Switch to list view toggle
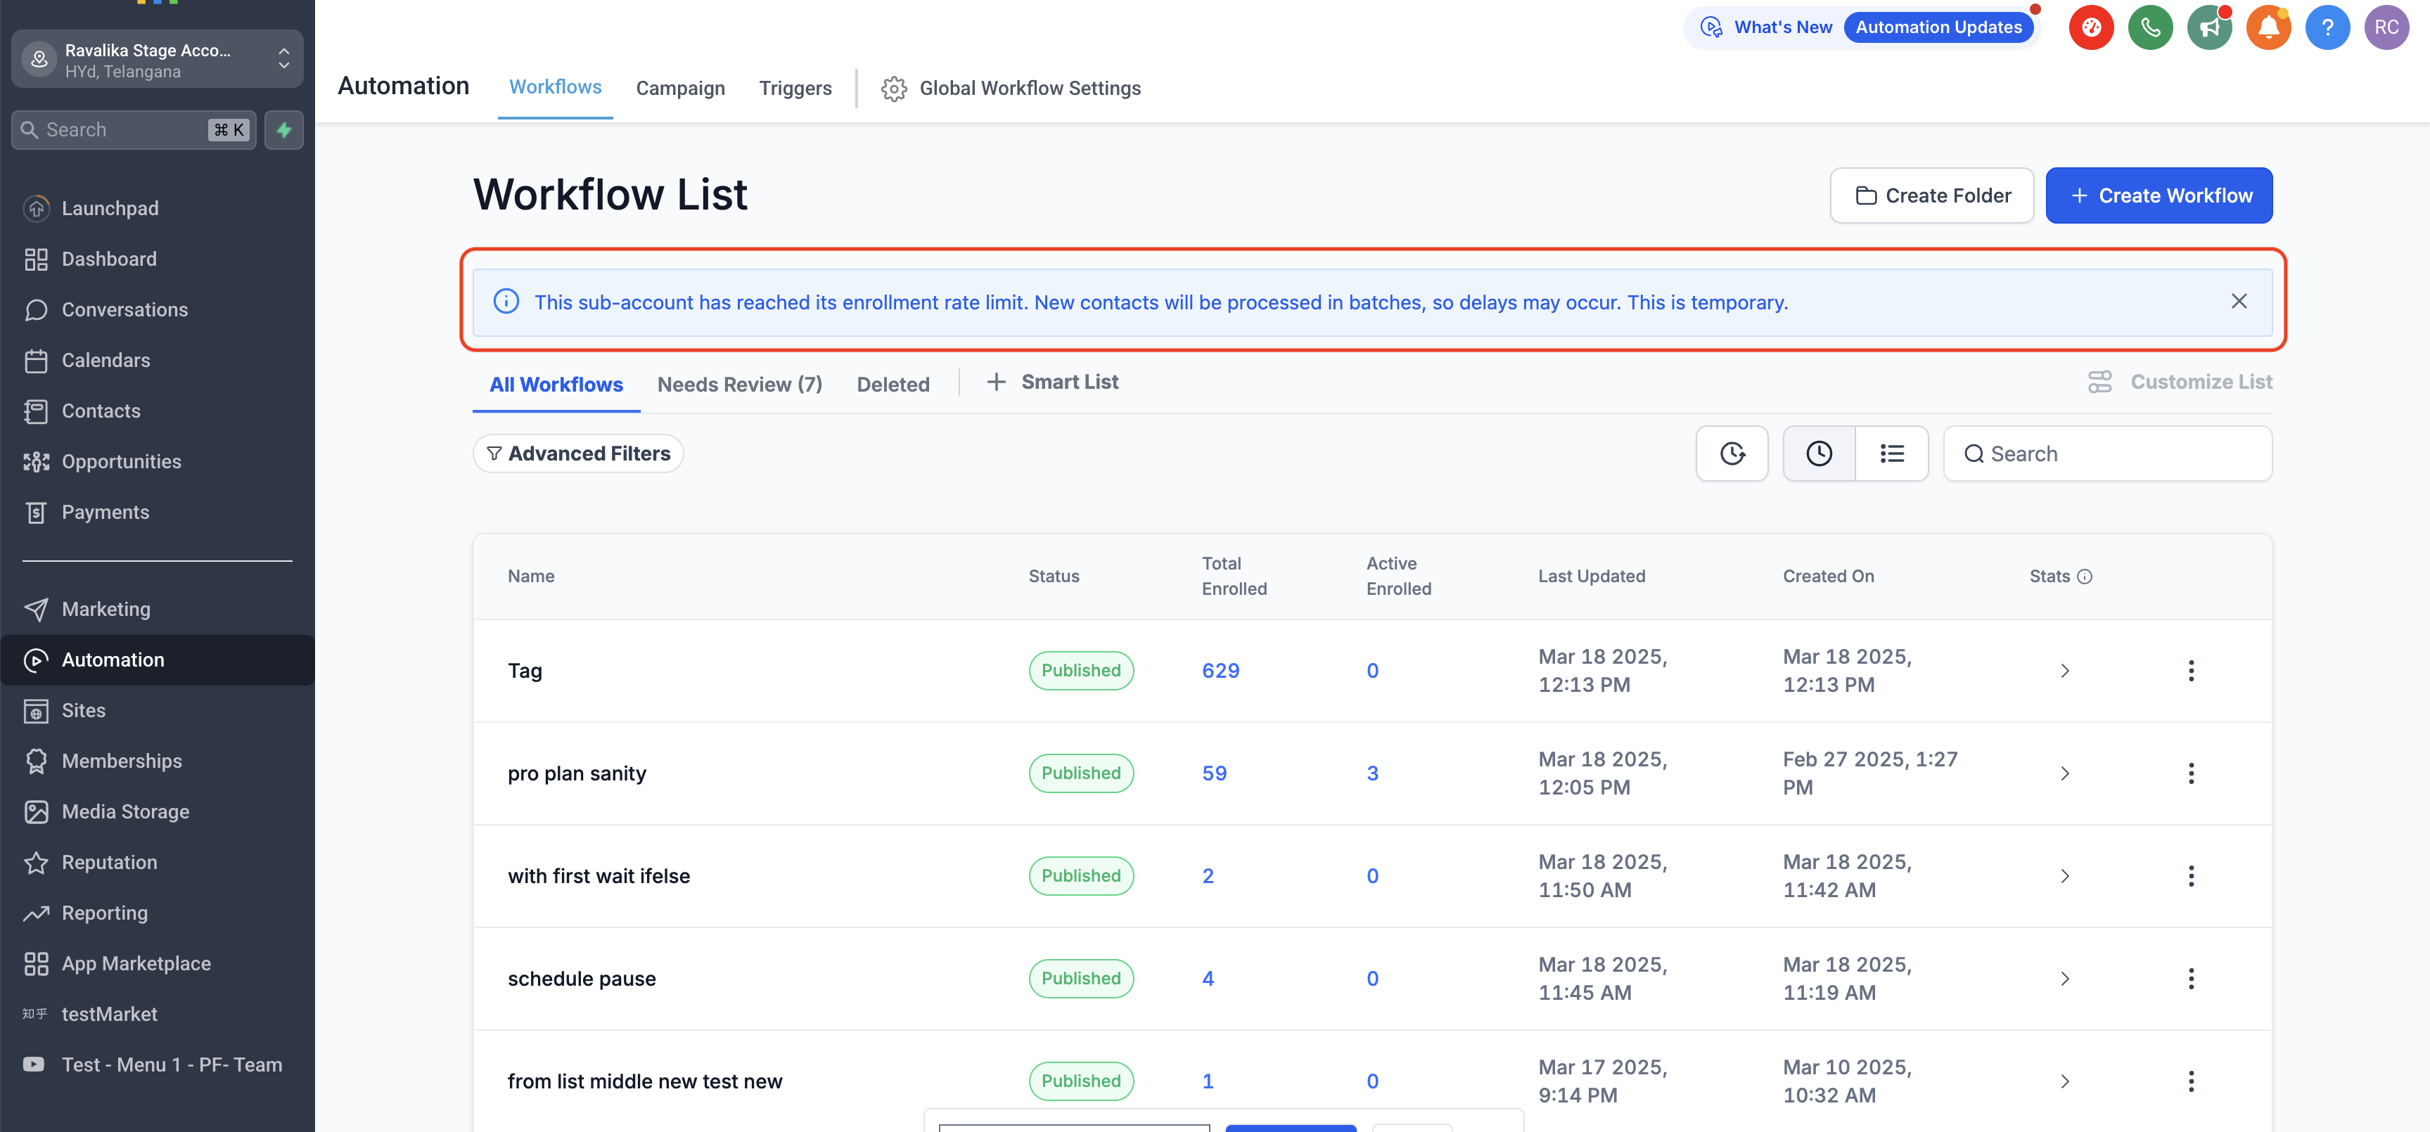Viewport: 2430px width, 1132px height. [x=1891, y=454]
